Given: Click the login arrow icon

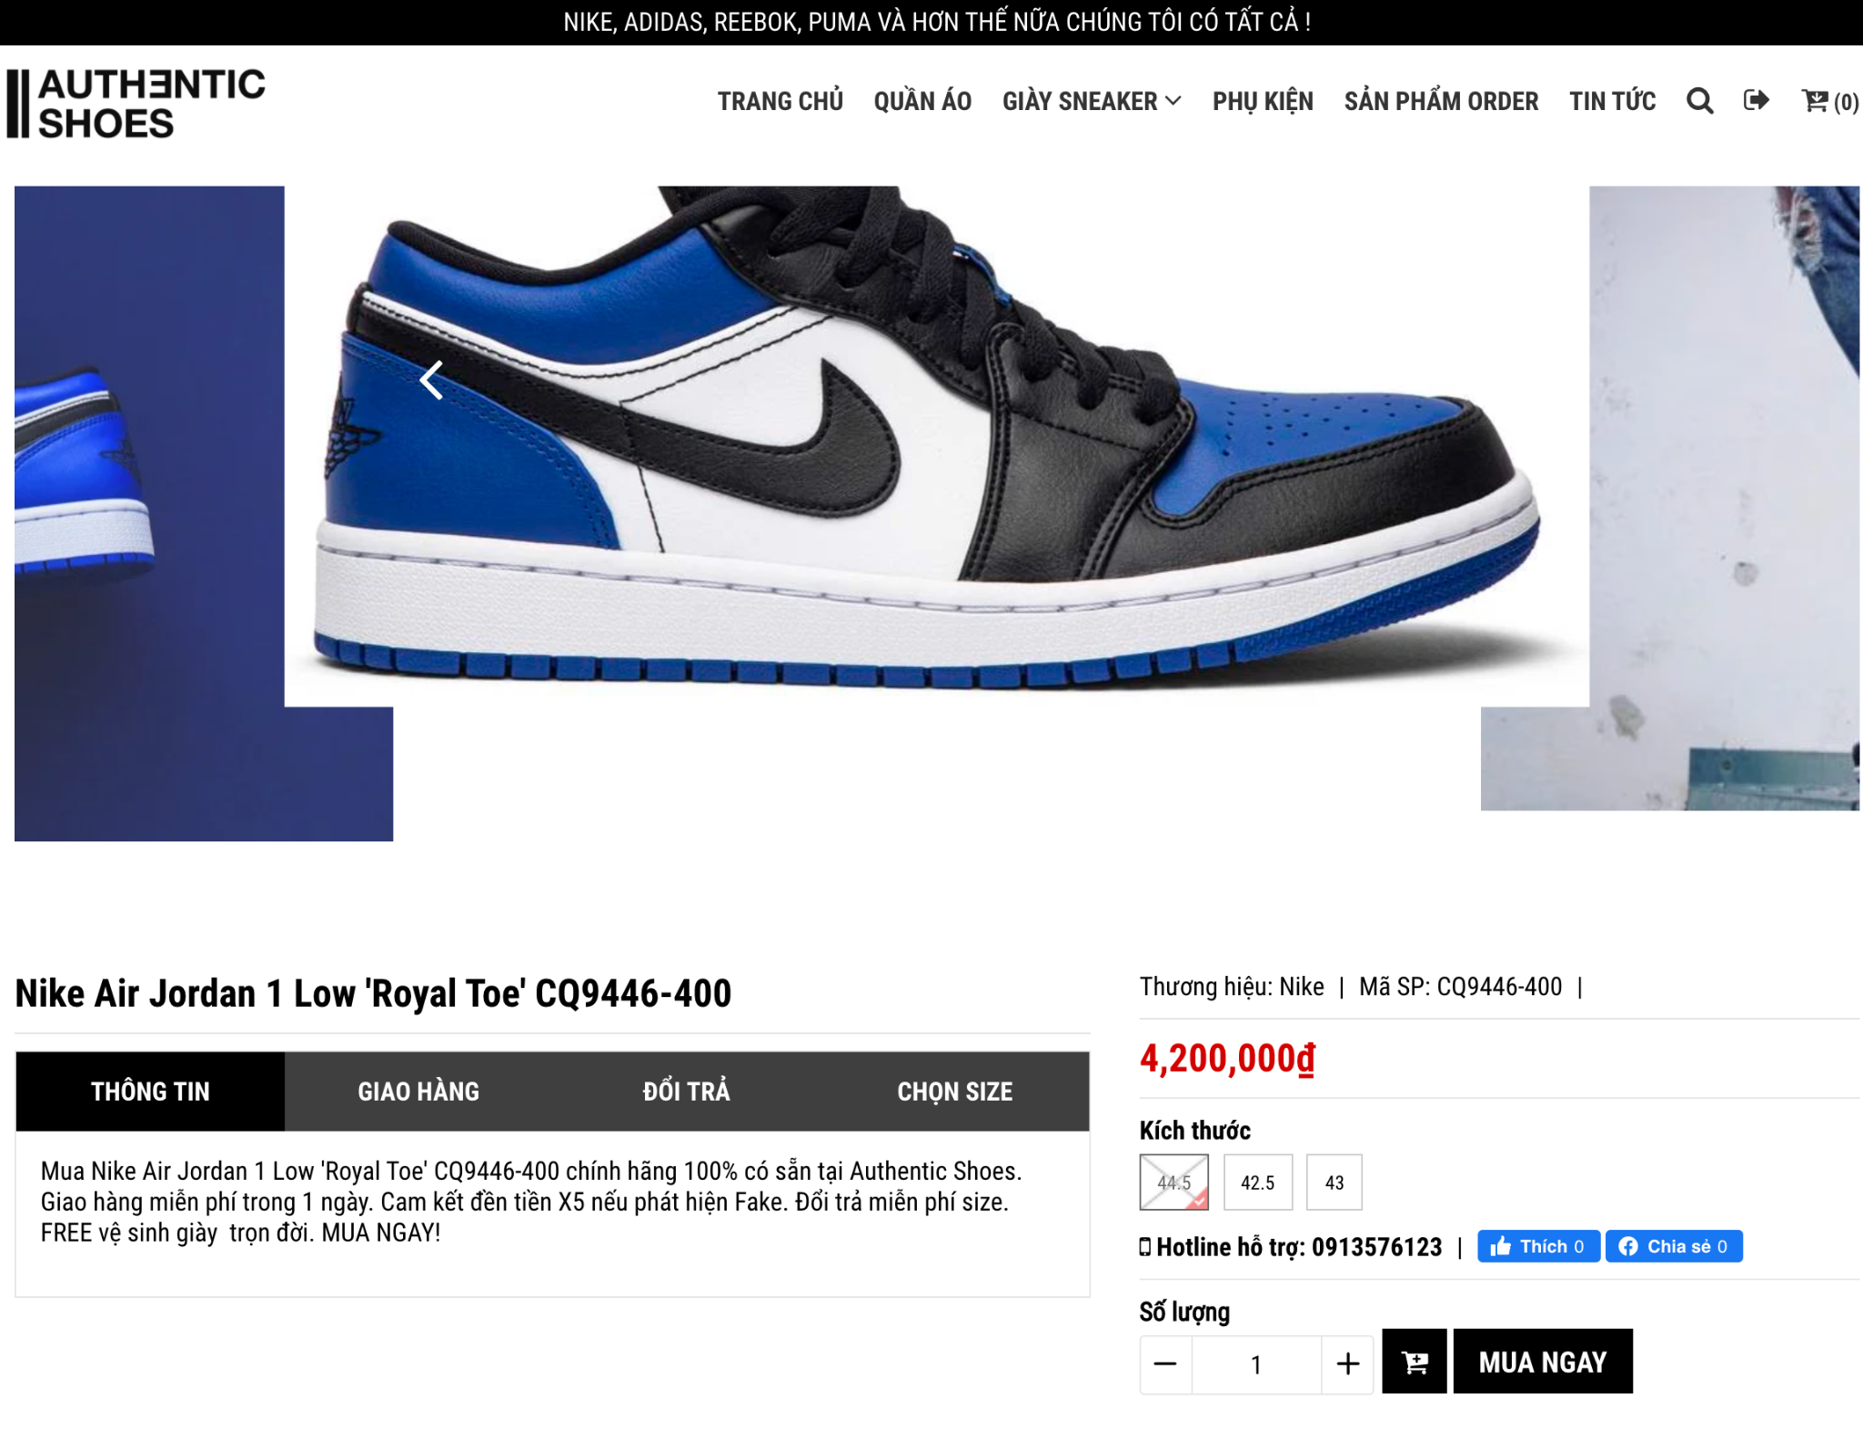Looking at the screenshot, I should [x=1756, y=100].
